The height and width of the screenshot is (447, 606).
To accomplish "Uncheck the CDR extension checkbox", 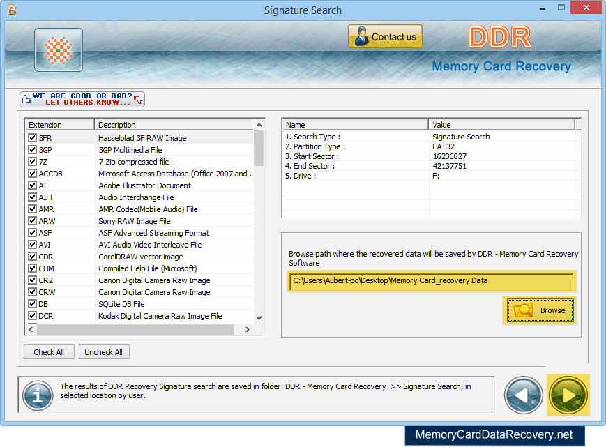I will pyautogui.click(x=33, y=257).
